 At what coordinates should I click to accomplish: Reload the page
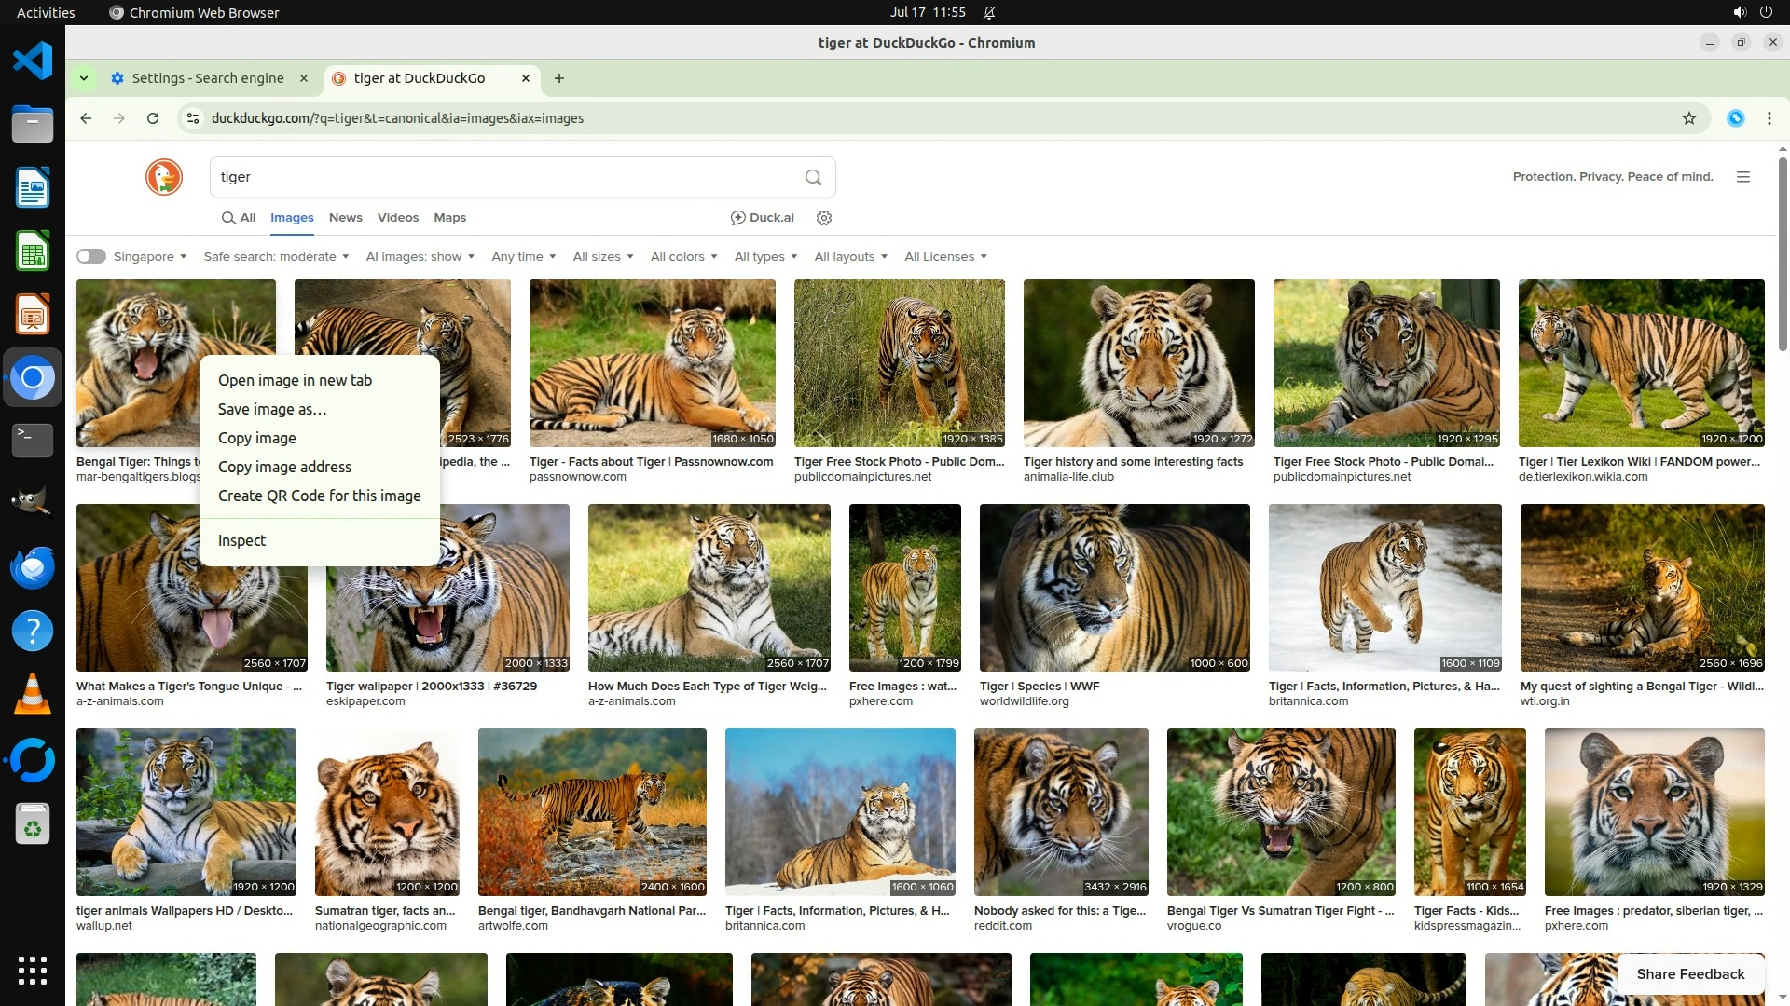[x=153, y=118]
